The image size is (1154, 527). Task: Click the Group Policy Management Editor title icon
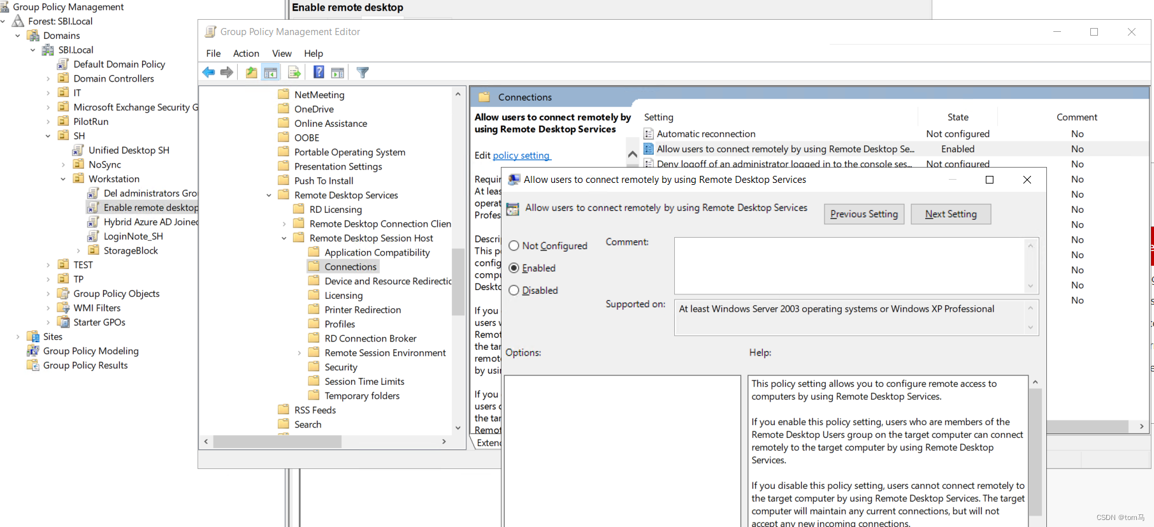tap(211, 31)
